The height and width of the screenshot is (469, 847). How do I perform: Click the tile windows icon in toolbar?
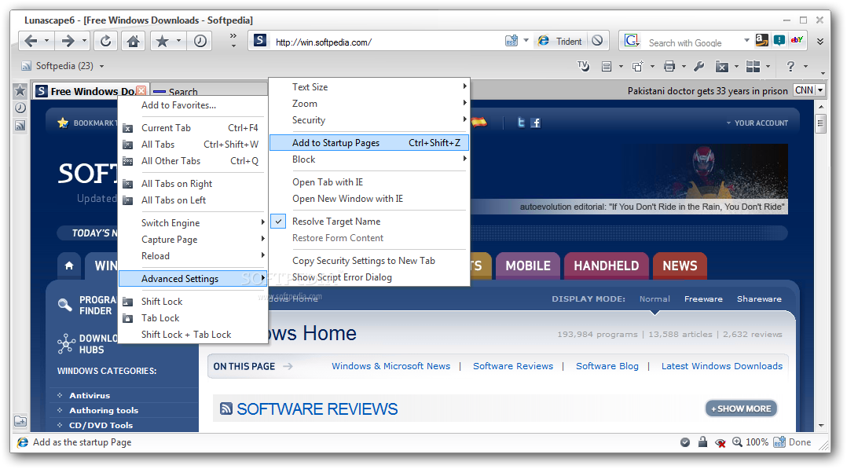(x=753, y=67)
